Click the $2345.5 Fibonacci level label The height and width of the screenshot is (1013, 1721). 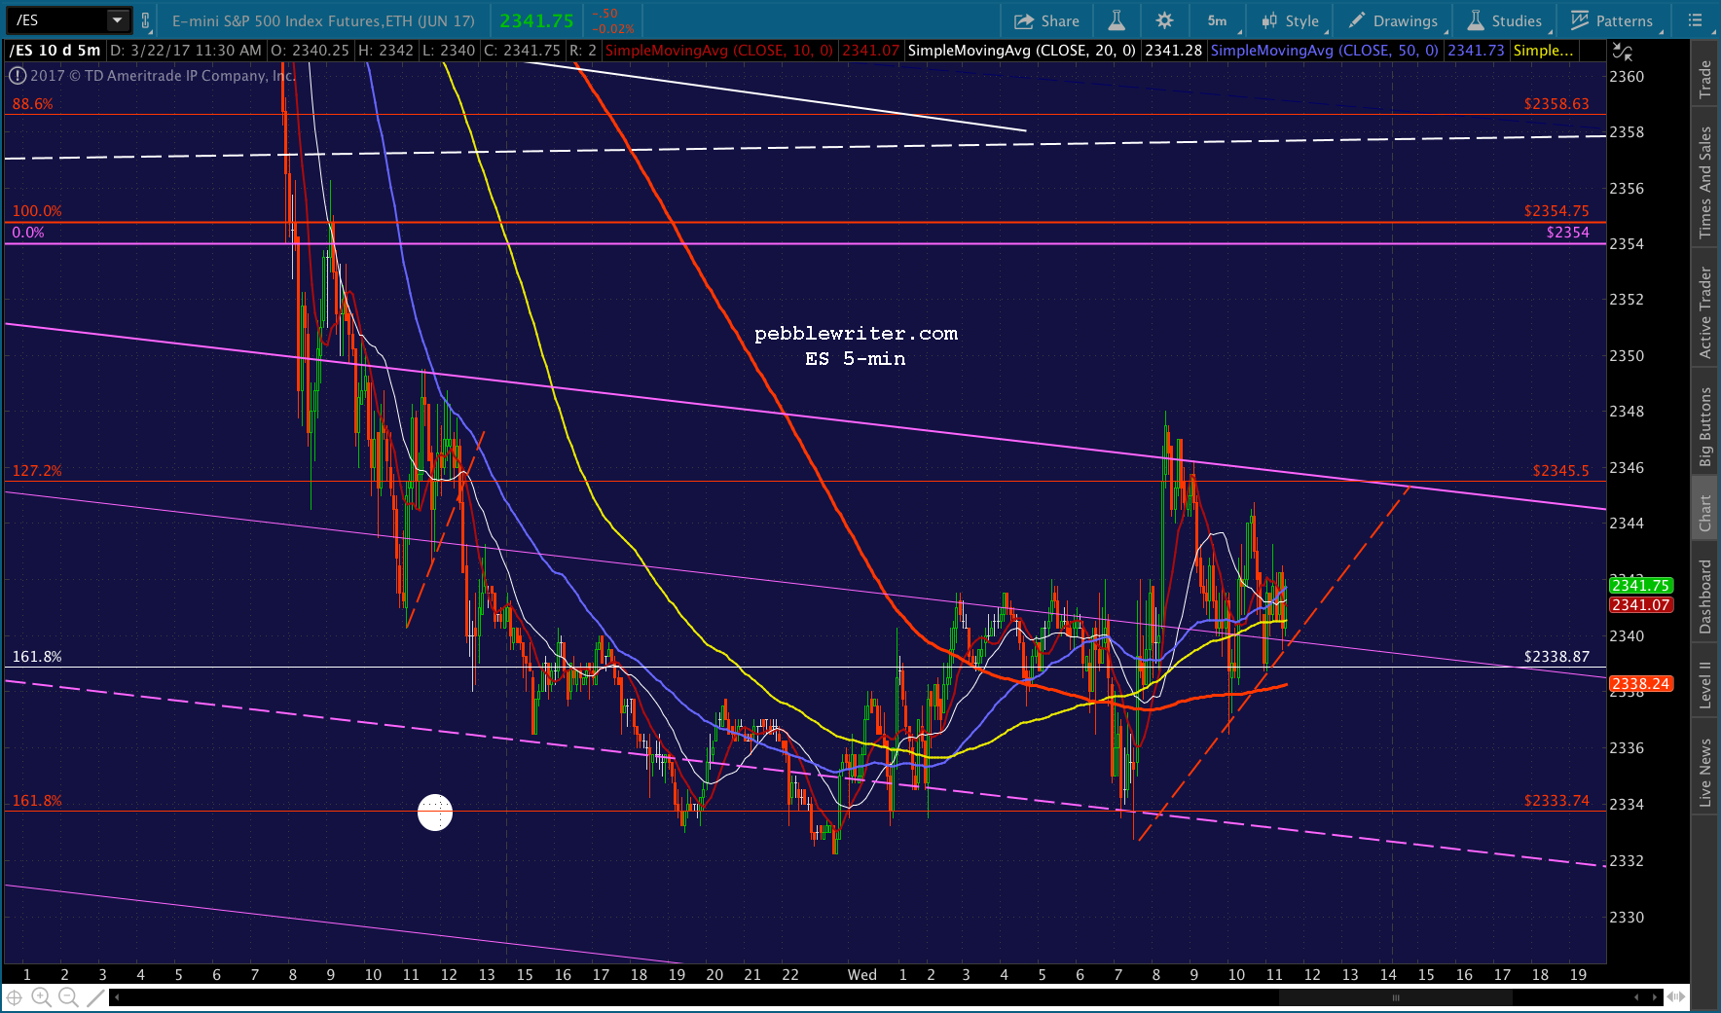click(x=1560, y=471)
